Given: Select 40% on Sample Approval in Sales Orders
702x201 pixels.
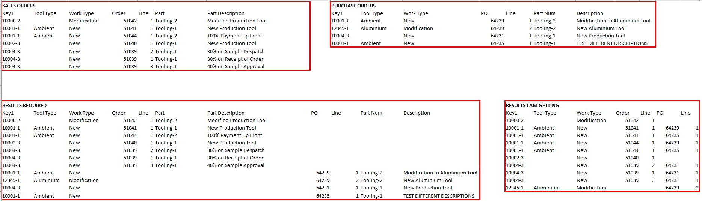Looking at the screenshot, I should (236, 67).
